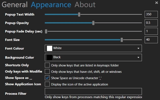Click the White font colour swatch

[x=50, y=48]
